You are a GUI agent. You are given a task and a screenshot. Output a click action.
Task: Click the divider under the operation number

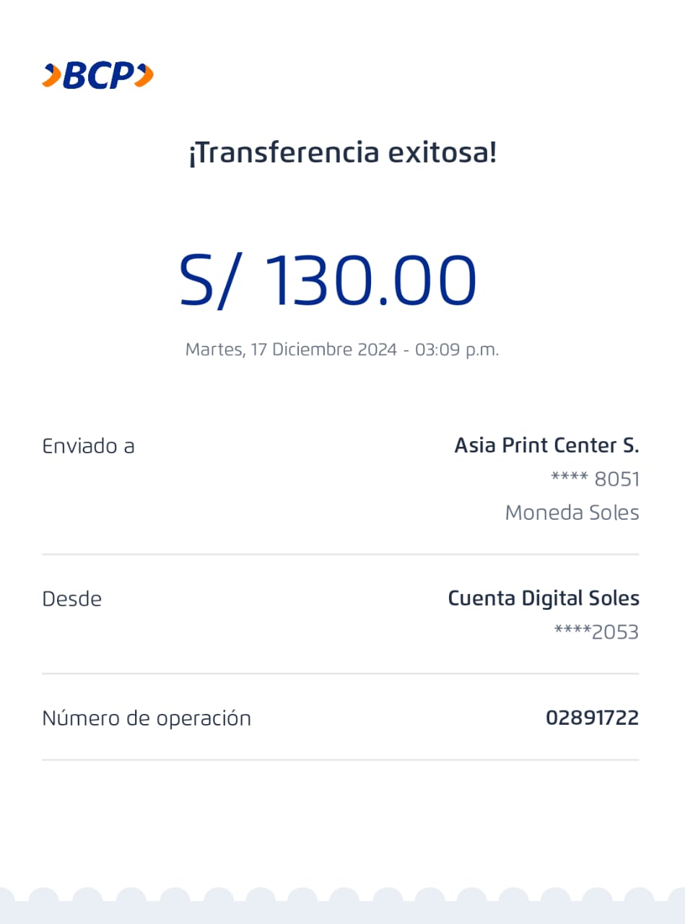click(340, 759)
